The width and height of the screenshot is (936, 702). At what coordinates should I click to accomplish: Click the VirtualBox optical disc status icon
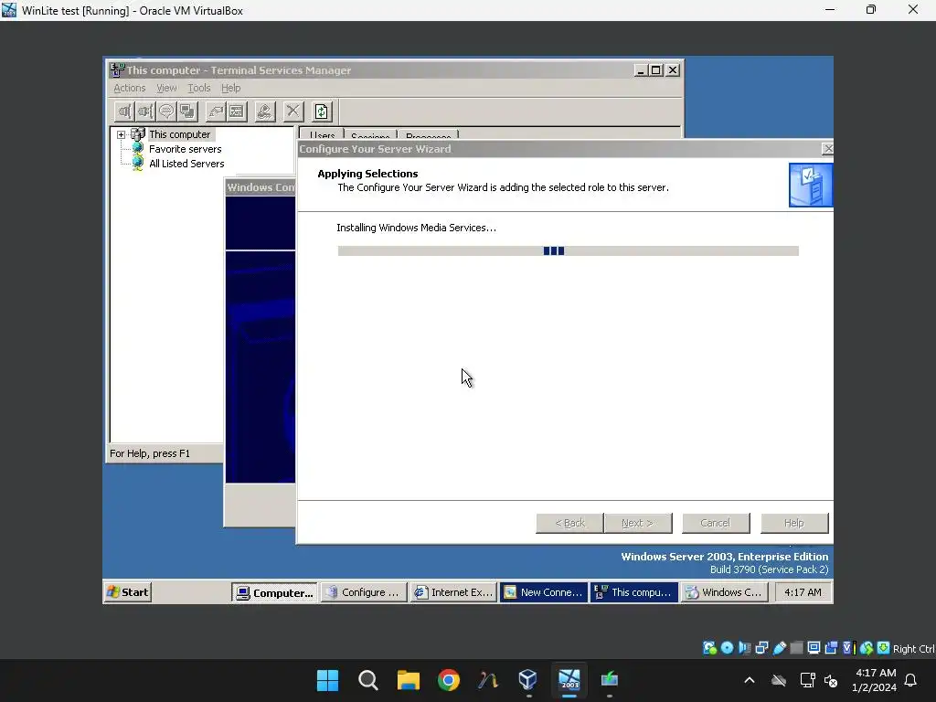[x=727, y=648]
